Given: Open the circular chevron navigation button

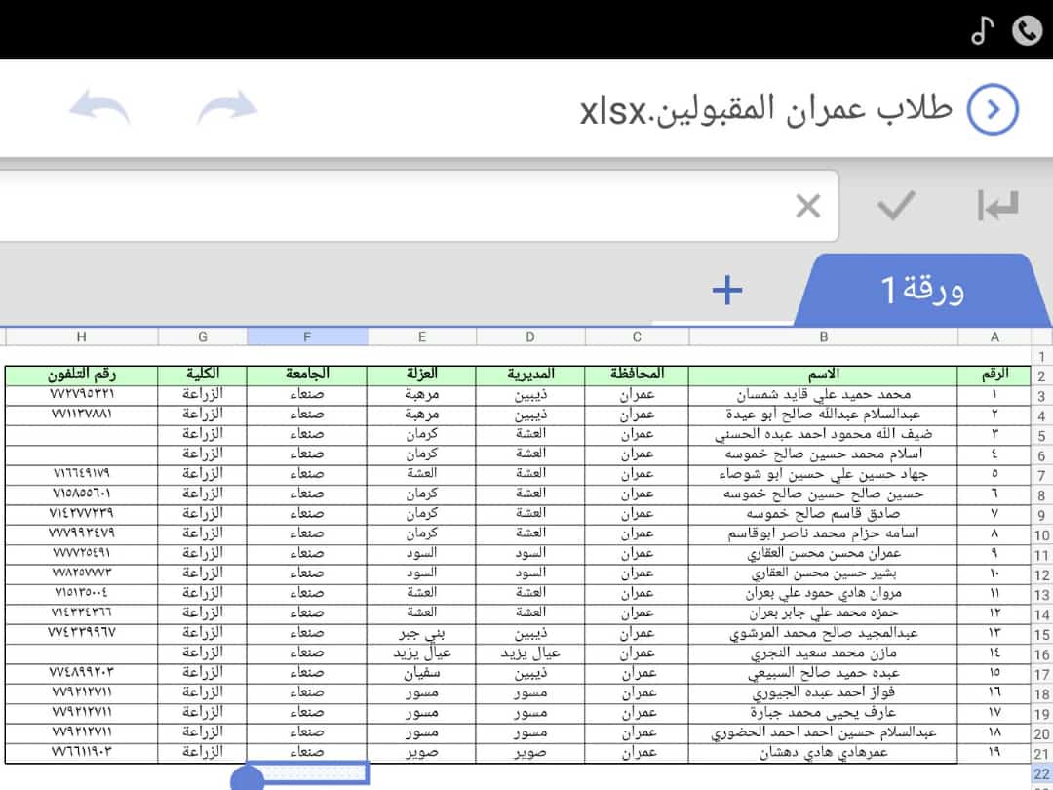Looking at the screenshot, I should (x=993, y=109).
